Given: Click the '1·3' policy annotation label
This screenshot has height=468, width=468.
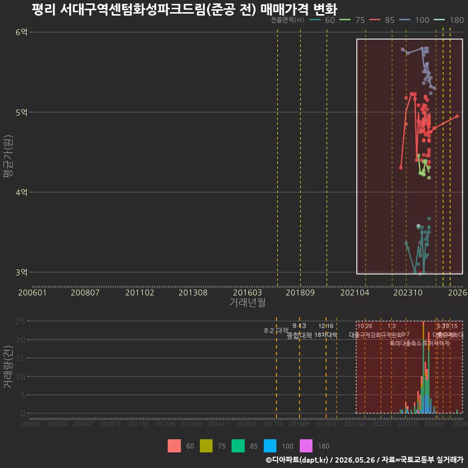Looking at the screenshot, I should [x=391, y=326].
